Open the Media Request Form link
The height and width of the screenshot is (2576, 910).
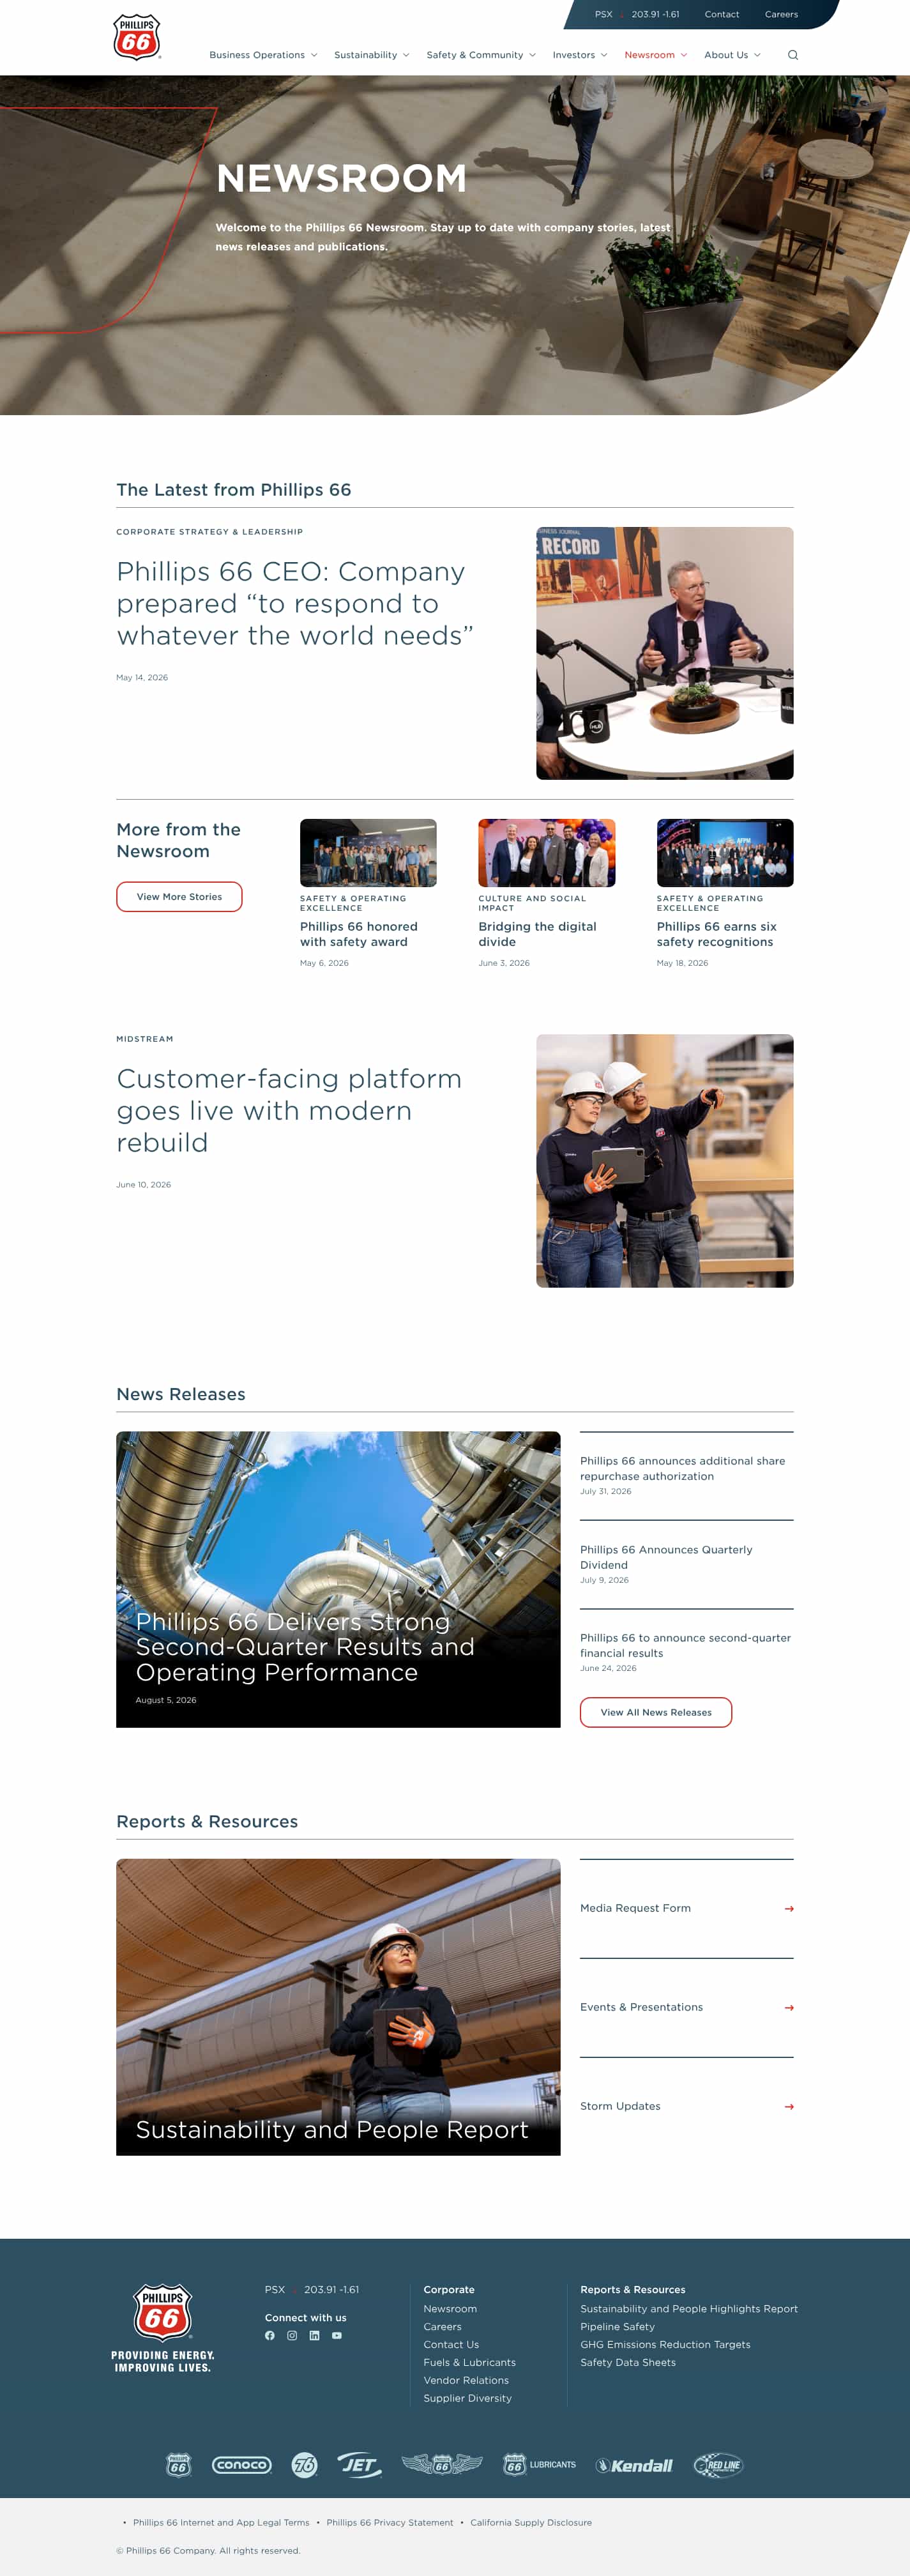pos(635,1908)
